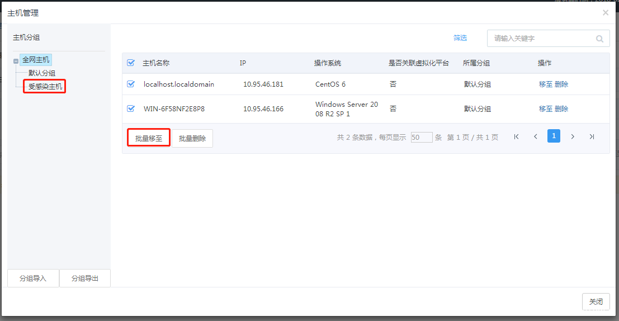Select the 受感染主机 group
This screenshot has width=619, height=321.
[x=45, y=87]
